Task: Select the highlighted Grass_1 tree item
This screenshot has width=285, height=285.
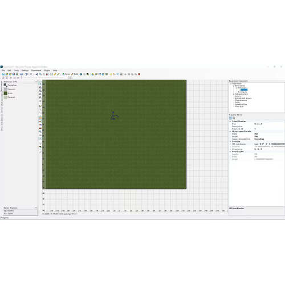Action: point(244,90)
